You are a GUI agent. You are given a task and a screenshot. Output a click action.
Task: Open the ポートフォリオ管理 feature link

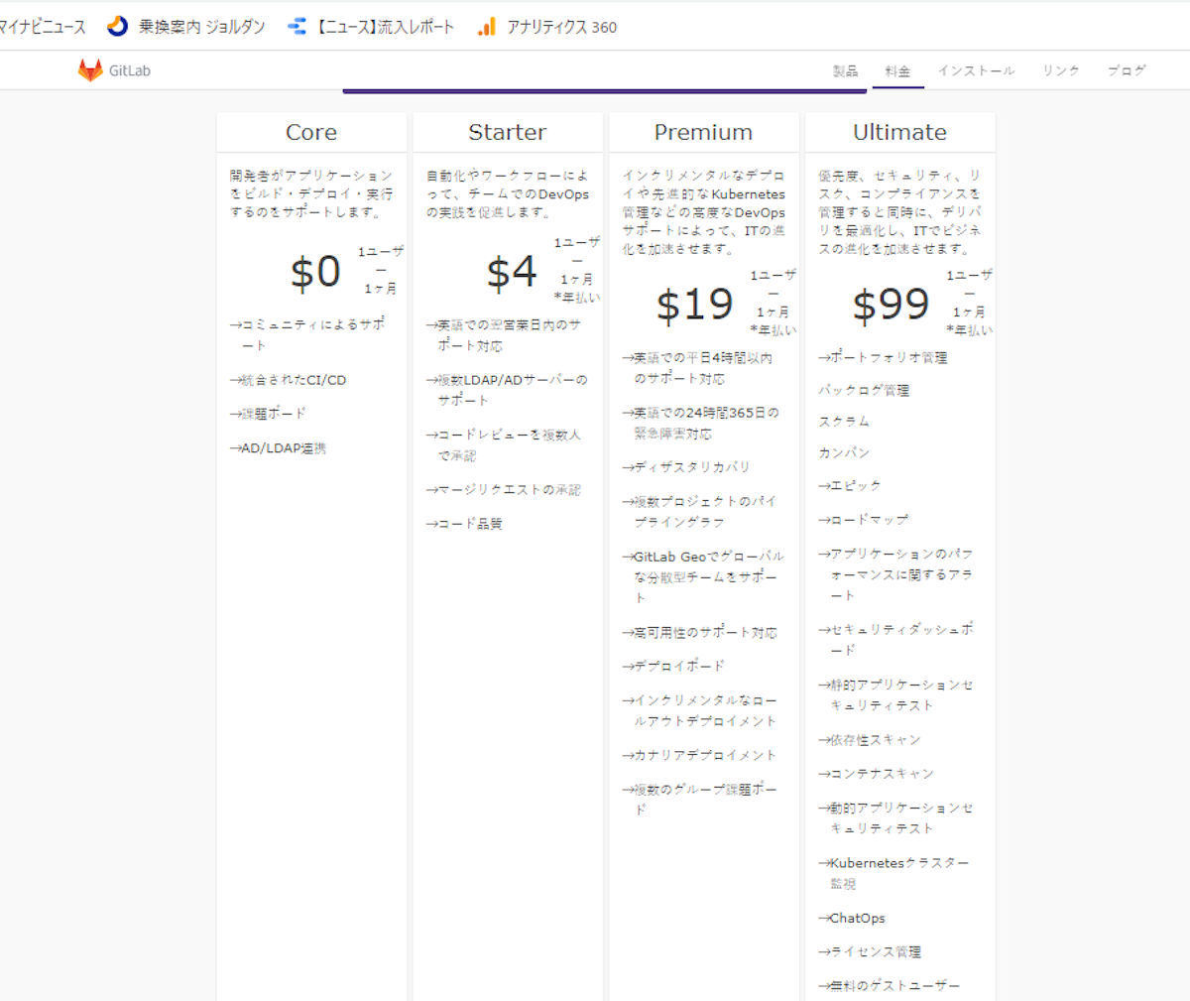pyautogui.click(x=883, y=357)
